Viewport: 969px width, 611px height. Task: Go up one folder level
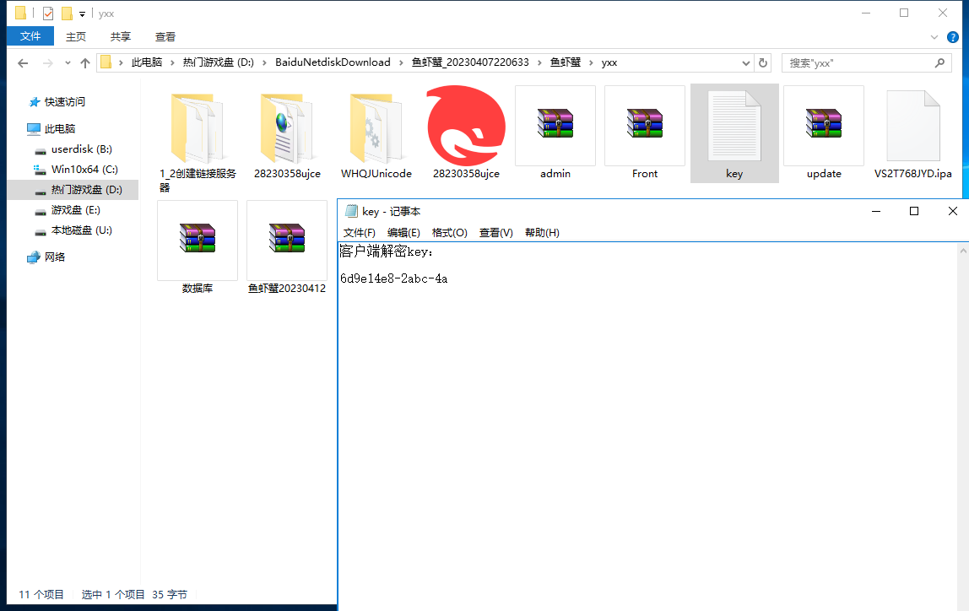[84, 63]
